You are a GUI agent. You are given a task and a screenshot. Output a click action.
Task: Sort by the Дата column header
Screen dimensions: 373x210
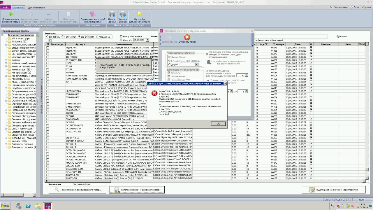[297, 44]
